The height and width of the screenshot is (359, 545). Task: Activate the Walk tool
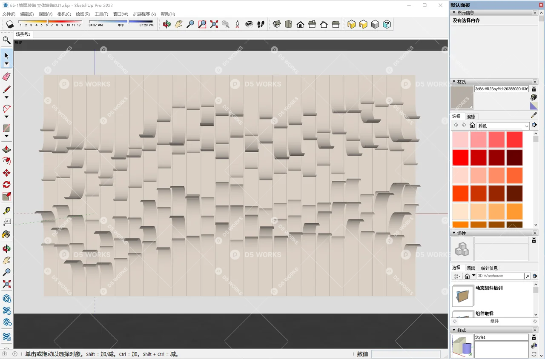tap(261, 24)
